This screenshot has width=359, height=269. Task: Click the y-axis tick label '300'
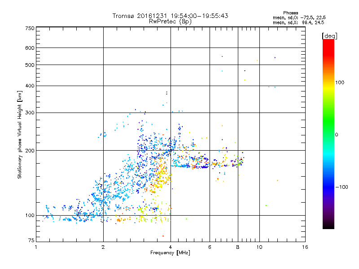[x=30, y=113]
